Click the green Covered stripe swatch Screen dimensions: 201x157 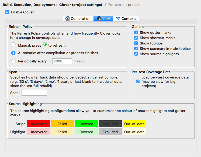point(86,124)
